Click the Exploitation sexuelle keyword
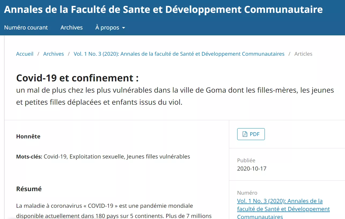Screen dimensions: 345x219 click(x=97, y=157)
